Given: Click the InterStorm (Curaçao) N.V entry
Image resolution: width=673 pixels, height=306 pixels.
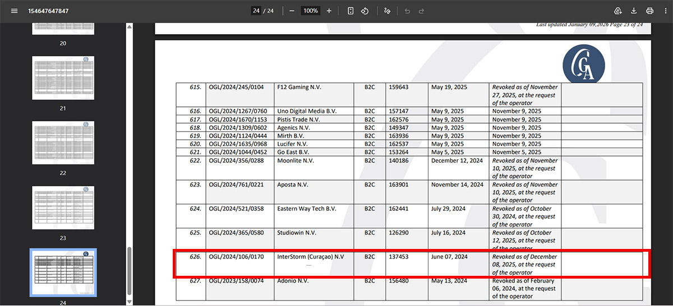Looking at the screenshot, I should coord(310,257).
